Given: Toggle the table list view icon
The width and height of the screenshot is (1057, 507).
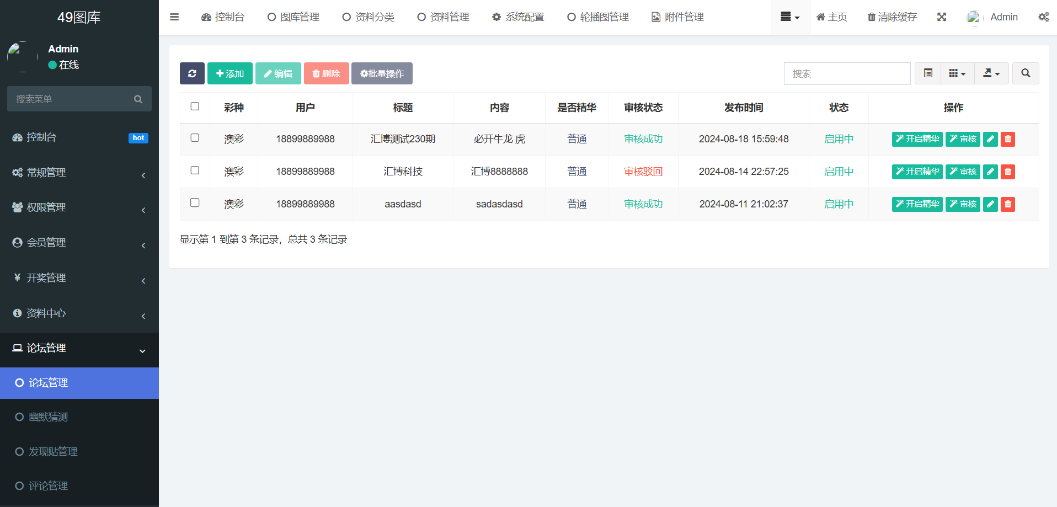Looking at the screenshot, I should tap(928, 73).
